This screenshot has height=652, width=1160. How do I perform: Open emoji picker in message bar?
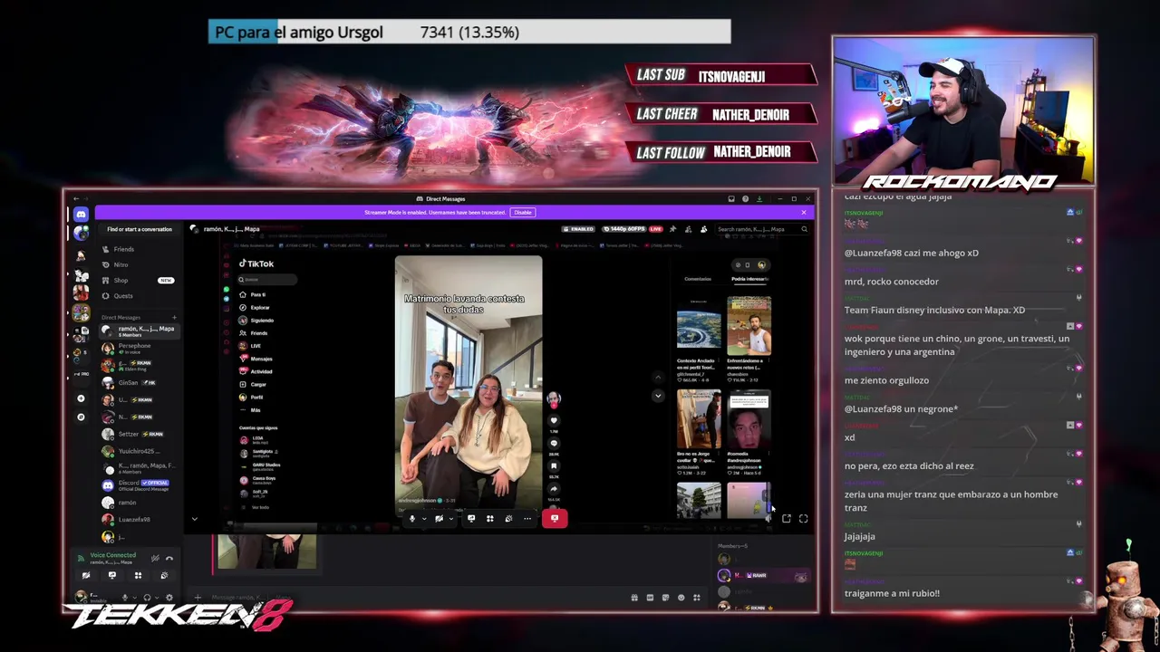click(x=681, y=598)
